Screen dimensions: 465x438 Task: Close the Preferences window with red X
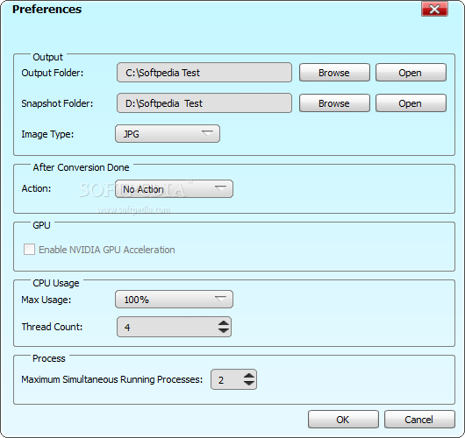click(x=434, y=9)
